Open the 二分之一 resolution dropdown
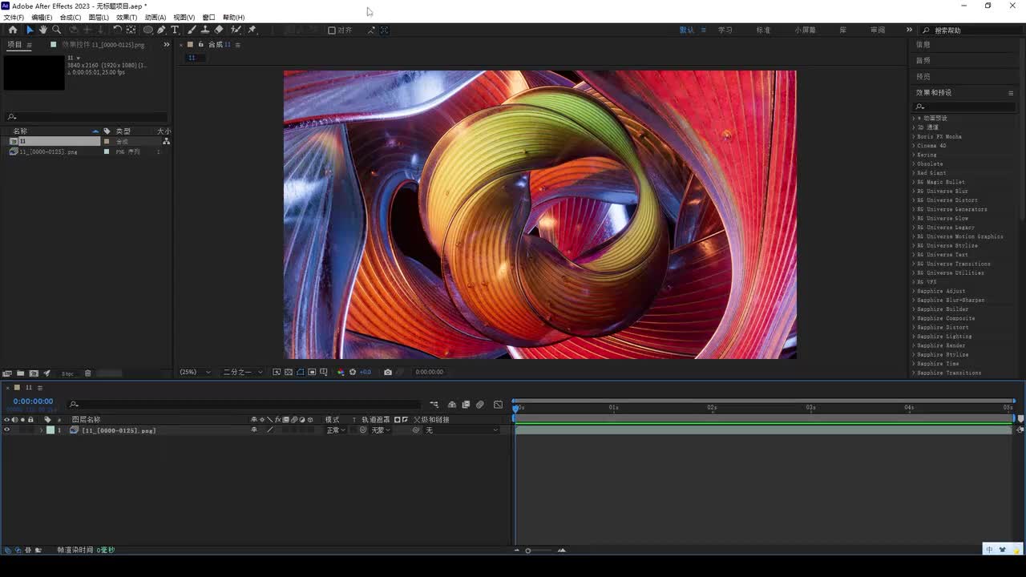The image size is (1026, 577). [243, 372]
